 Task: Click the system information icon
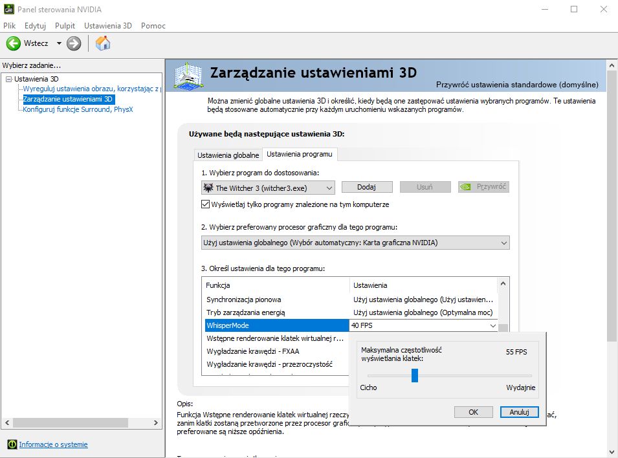12,444
